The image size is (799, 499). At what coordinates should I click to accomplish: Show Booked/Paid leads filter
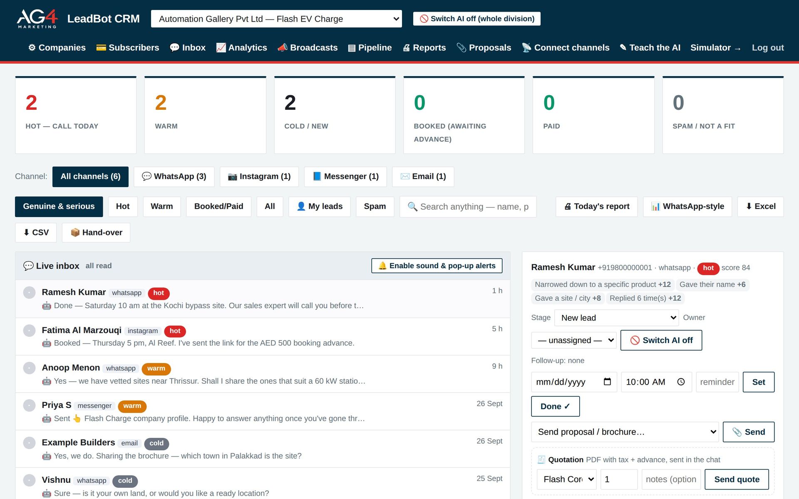tap(219, 207)
